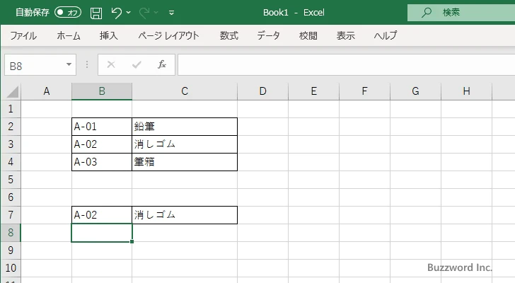The width and height of the screenshot is (515, 283).
Task: Select row 3 header
Action: (11, 144)
